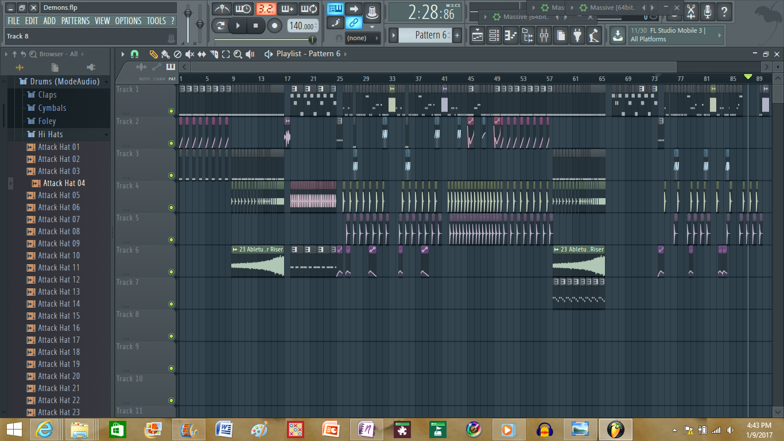This screenshot has width=784, height=441.
Task: Mute Track 4 using its green light
Action: 171,207
